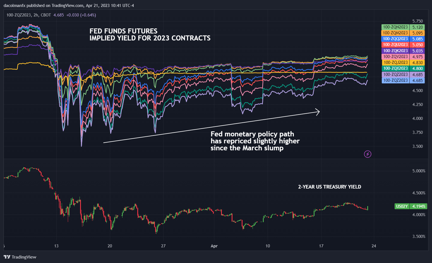
Task: Click the 10 date on time axis
Action: (x=268, y=246)
